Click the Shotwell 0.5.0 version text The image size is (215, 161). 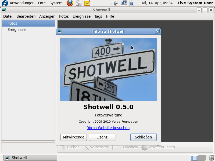109,107
